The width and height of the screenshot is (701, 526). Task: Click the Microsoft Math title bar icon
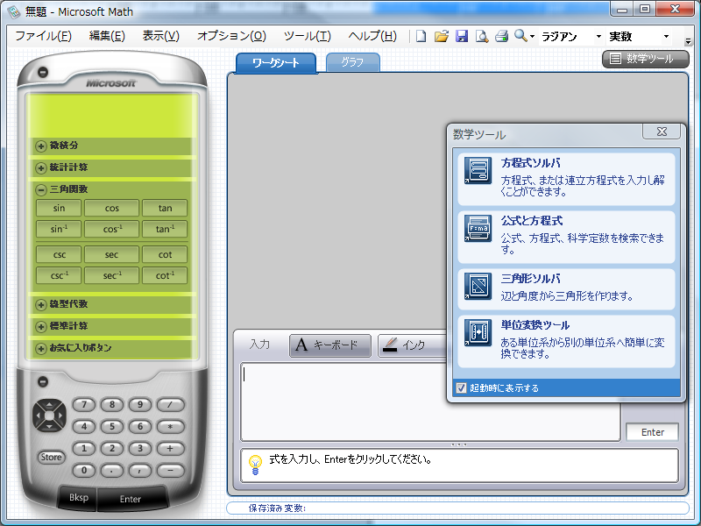14,11
